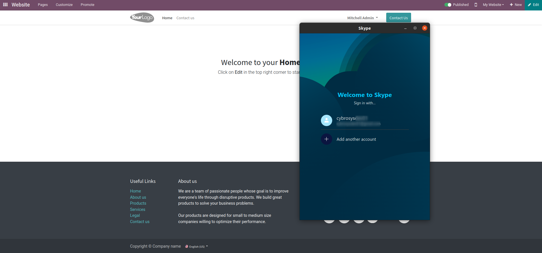Click the teal Contact Us button
The image size is (542, 253).
tap(399, 18)
